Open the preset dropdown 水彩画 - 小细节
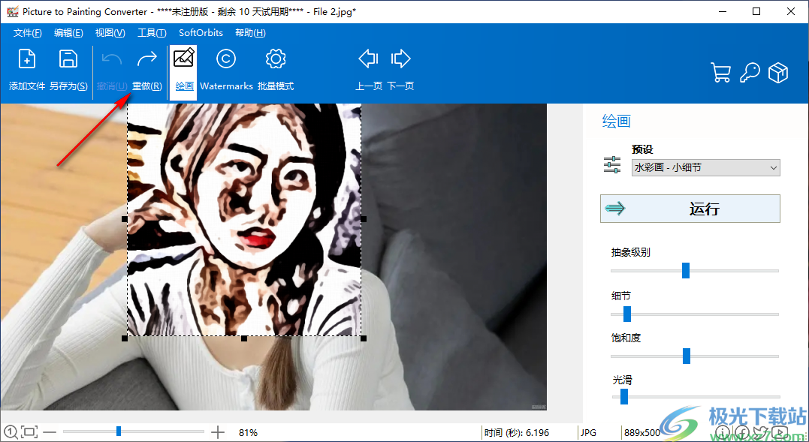This screenshot has height=442, width=809. click(x=706, y=167)
